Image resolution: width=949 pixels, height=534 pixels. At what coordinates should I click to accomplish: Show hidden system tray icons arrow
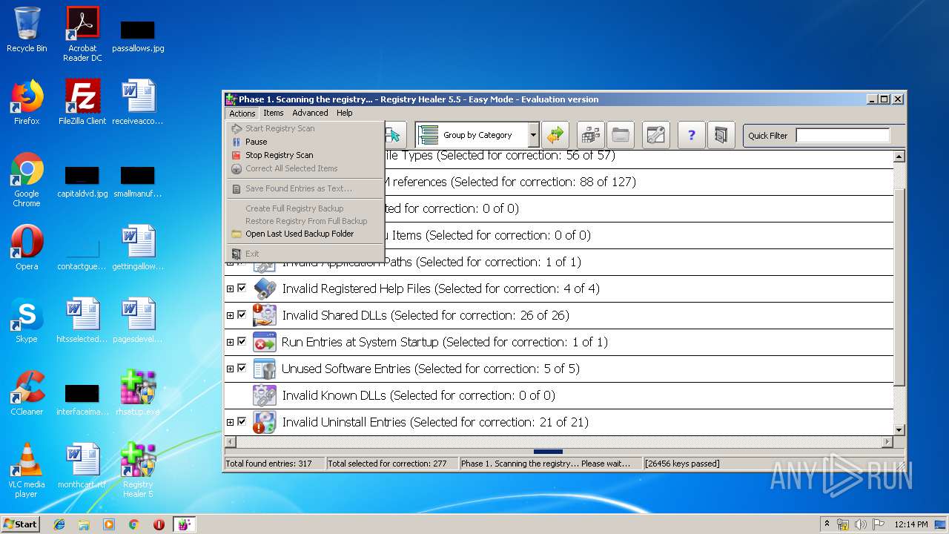point(827,524)
